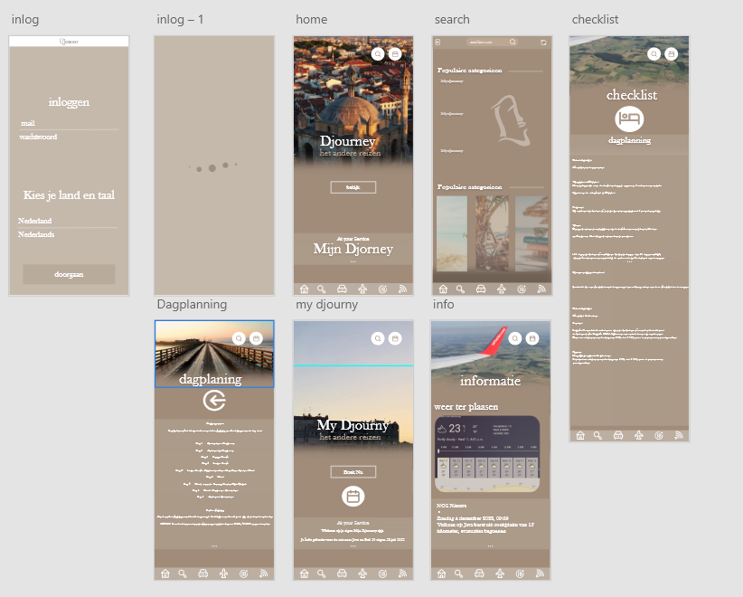
Task: Select the checklist artboard title
Action: tap(595, 19)
